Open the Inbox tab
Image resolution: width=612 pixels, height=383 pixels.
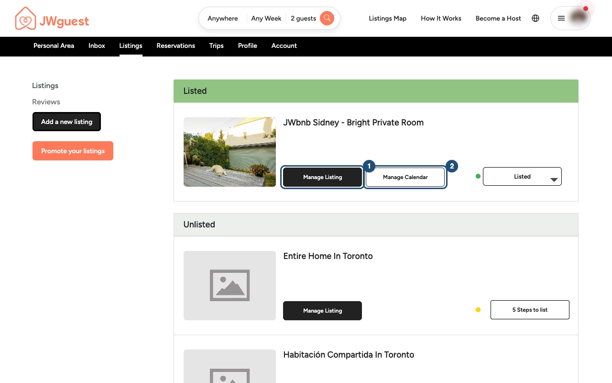click(x=97, y=45)
